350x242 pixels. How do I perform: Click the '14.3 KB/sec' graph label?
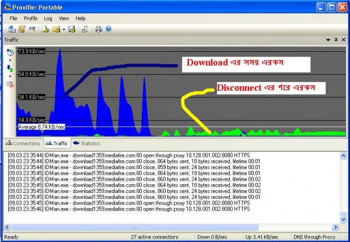[x=32, y=120]
